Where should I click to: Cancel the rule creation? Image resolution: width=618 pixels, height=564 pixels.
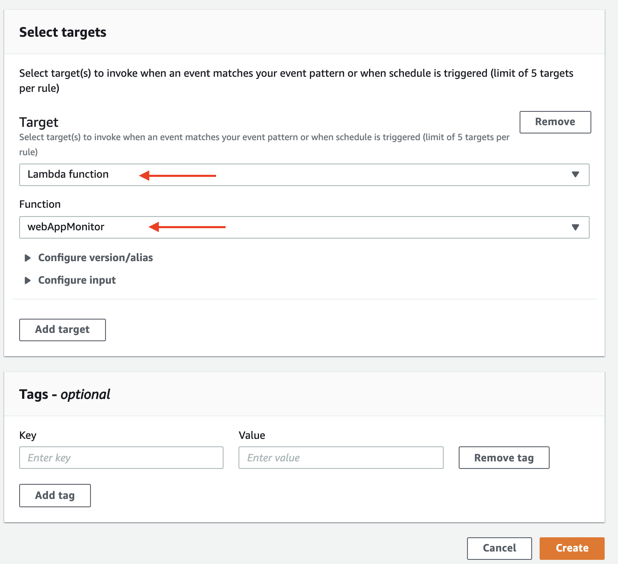click(x=499, y=548)
